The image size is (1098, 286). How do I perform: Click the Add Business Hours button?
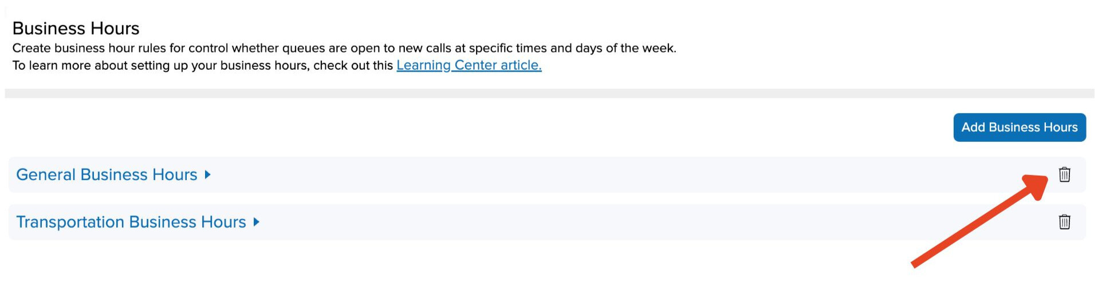(1019, 127)
